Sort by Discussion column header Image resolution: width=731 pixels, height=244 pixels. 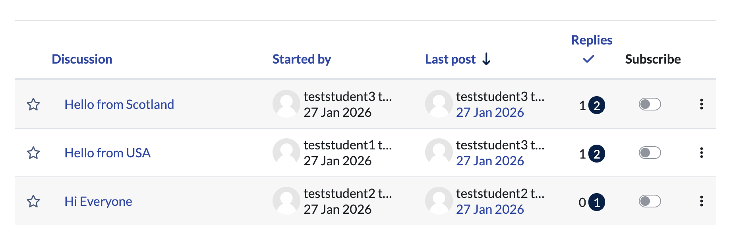82,59
